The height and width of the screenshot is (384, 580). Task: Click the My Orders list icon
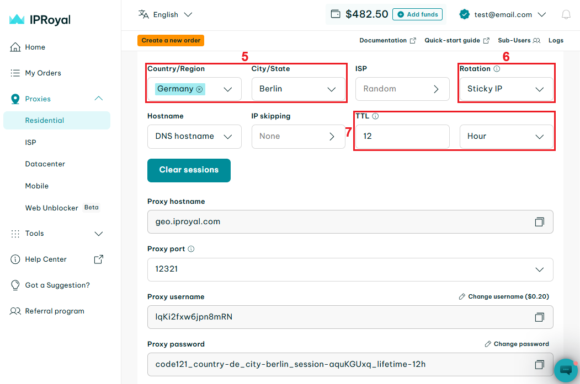[15, 73]
